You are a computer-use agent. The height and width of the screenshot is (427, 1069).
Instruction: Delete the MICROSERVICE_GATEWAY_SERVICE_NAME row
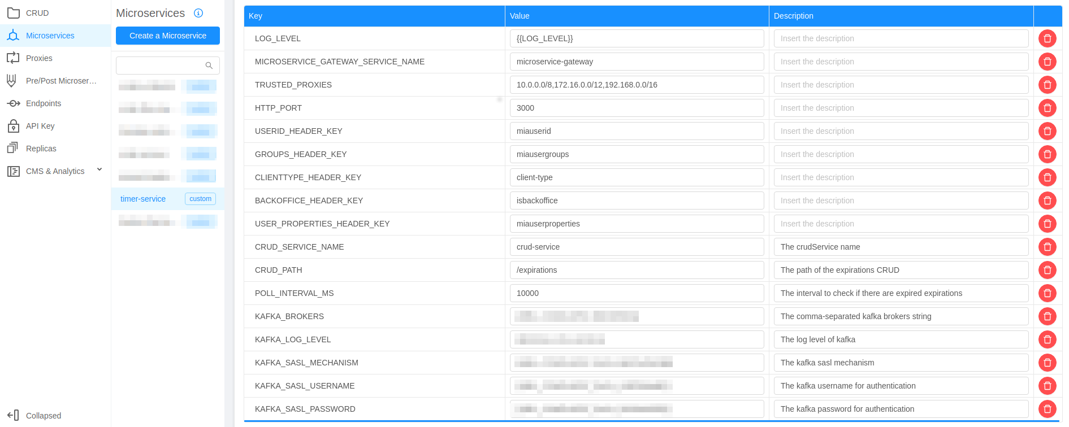tap(1047, 62)
